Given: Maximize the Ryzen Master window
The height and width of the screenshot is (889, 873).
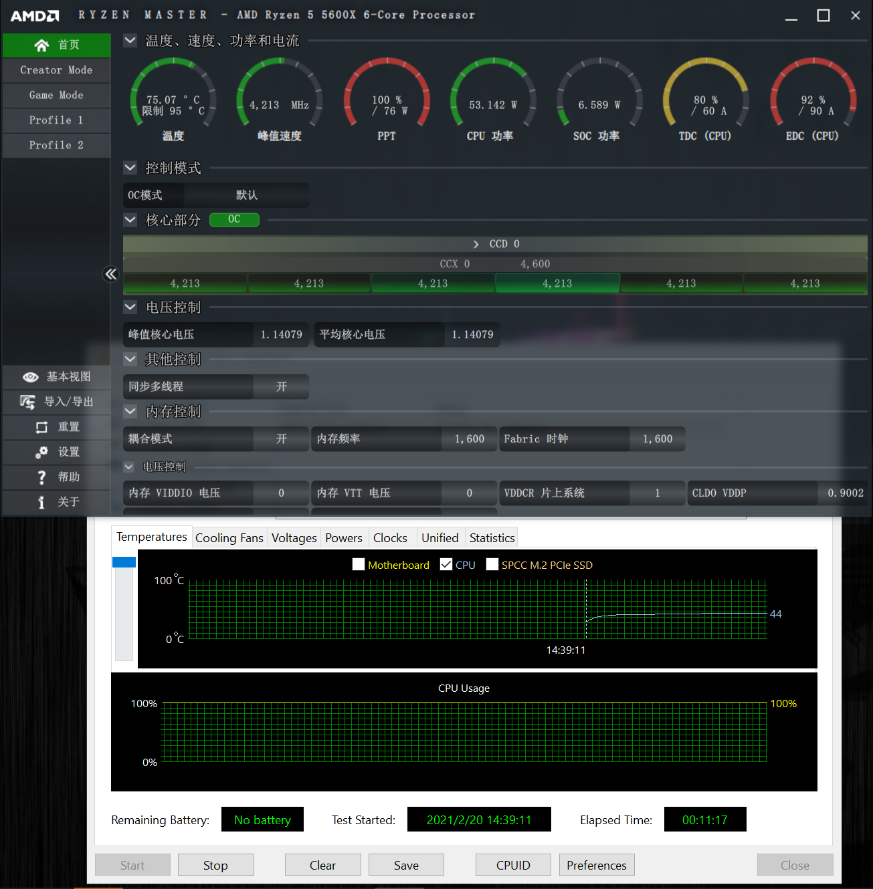Looking at the screenshot, I should [x=823, y=15].
